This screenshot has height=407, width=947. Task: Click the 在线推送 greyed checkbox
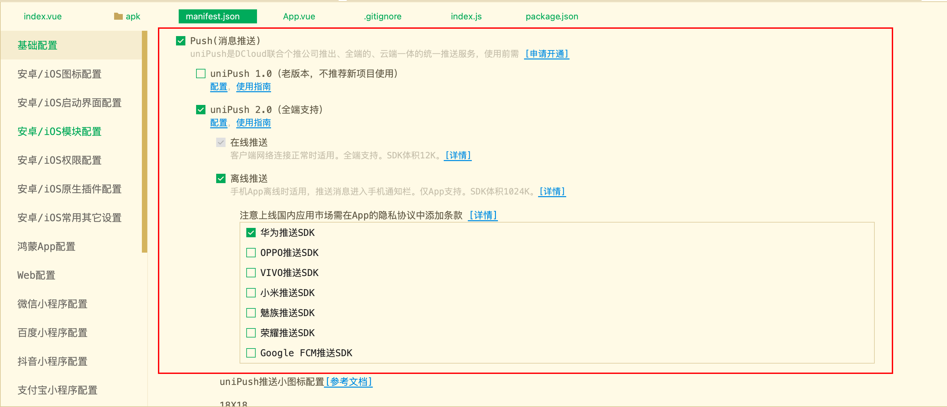(x=221, y=142)
